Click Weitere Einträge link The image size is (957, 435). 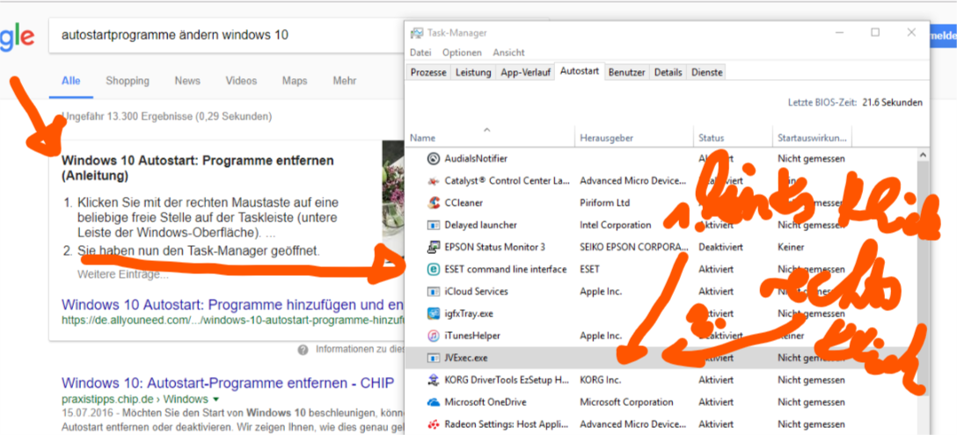[122, 274]
